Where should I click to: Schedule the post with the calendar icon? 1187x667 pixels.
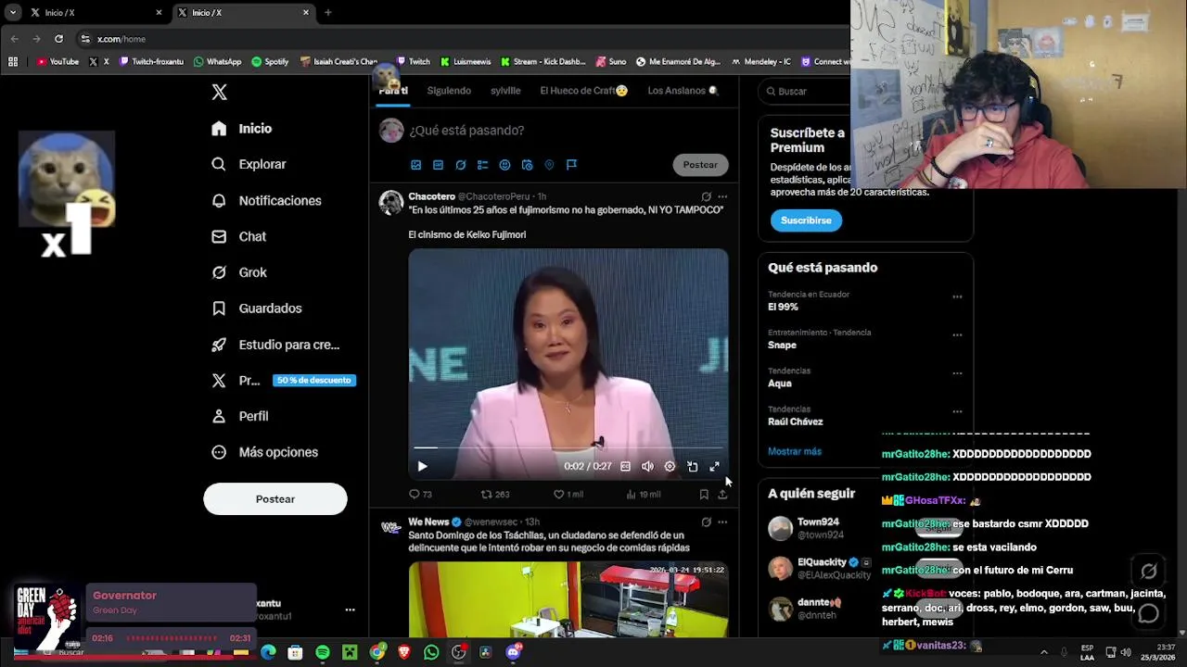(527, 165)
